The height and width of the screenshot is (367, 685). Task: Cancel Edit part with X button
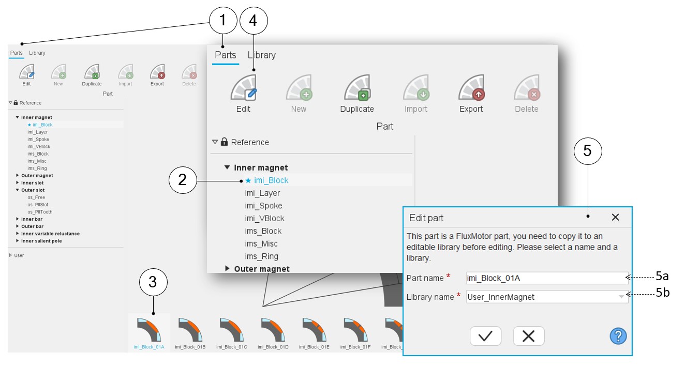[x=529, y=336]
